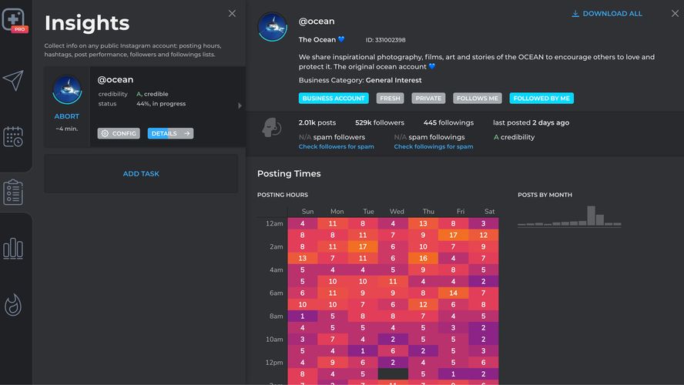Open the paper plane direct messages icon
The width and height of the screenshot is (684, 385).
point(13,80)
